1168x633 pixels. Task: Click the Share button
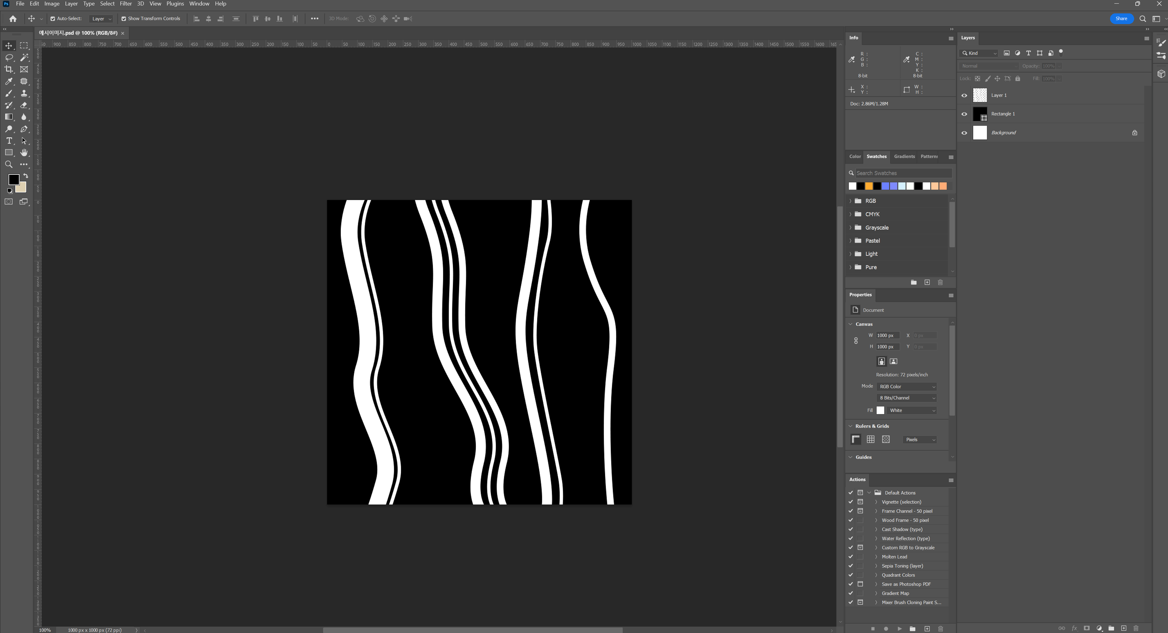(x=1121, y=19)
